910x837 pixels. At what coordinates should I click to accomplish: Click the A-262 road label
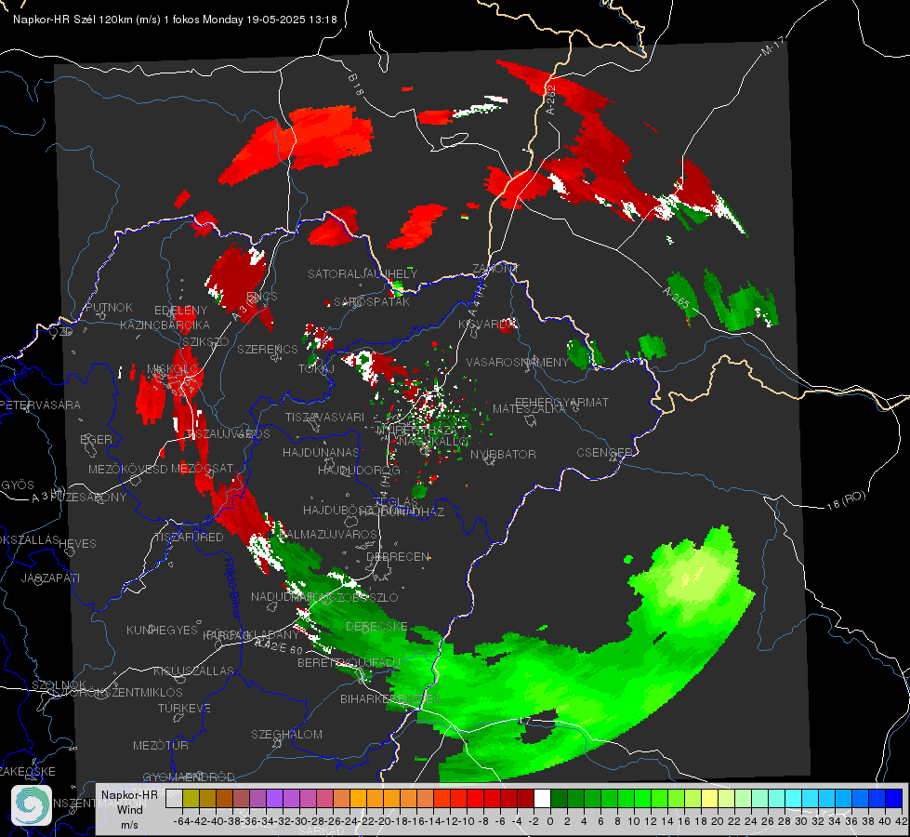click(550, 100)
